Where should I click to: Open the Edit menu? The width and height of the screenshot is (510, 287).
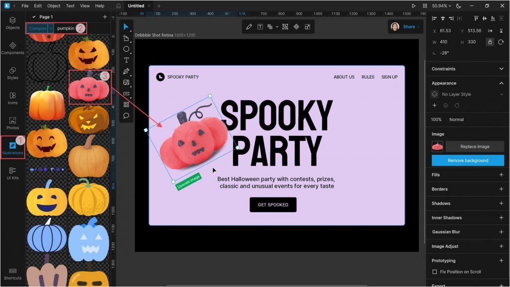pos(38,6)
